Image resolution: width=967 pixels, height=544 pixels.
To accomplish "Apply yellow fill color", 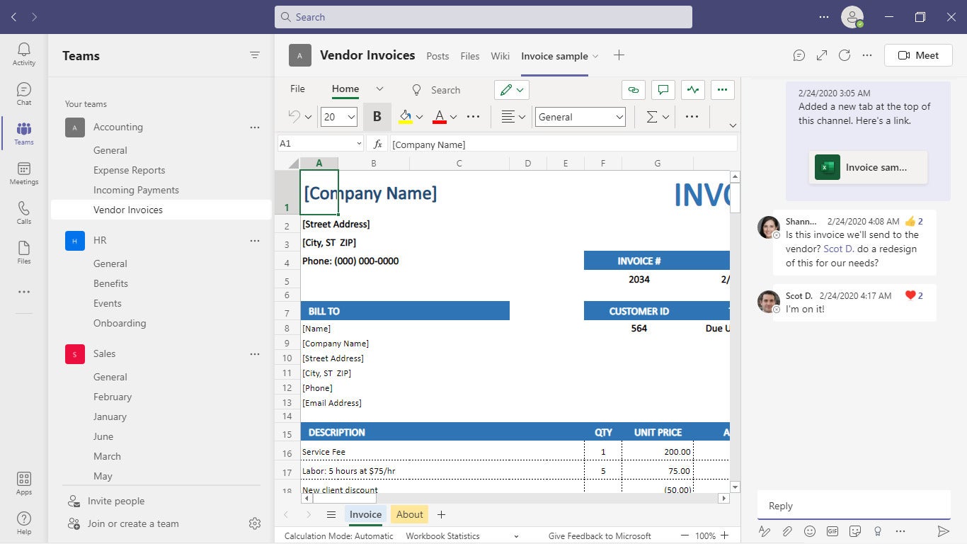I will [x=406, y=117].
